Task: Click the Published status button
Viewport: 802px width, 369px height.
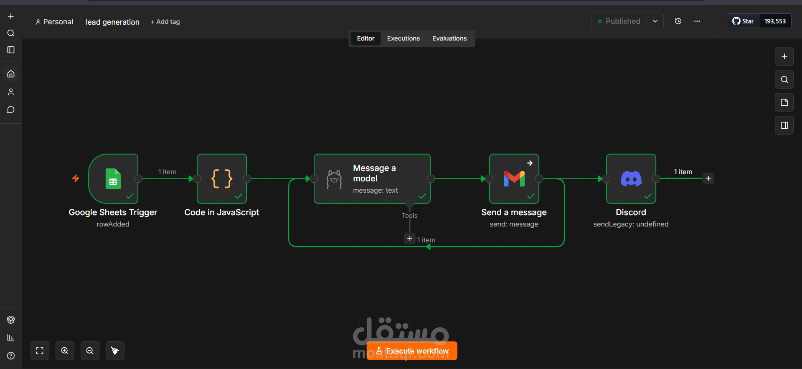Action: (x=619, y=21)
